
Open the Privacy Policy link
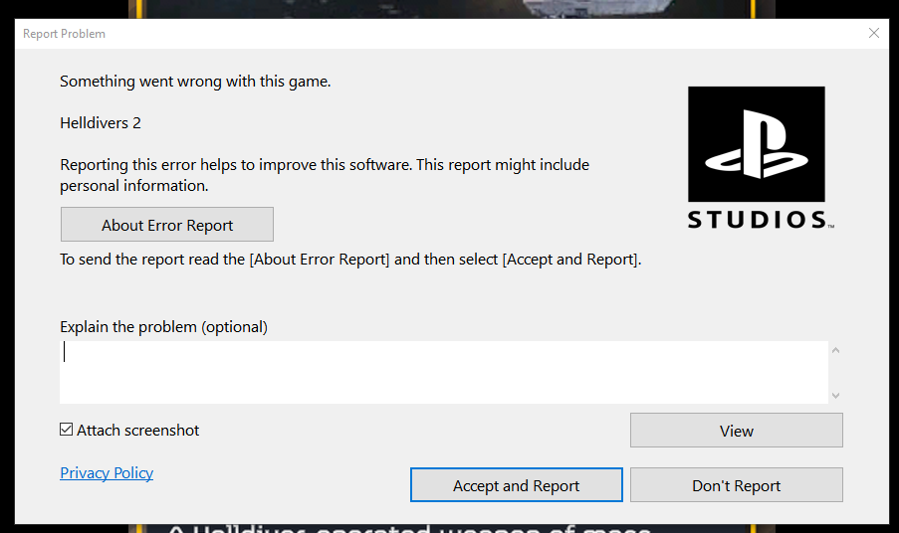coord(107,473)
